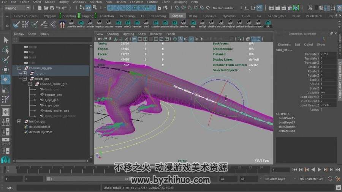Viewport: 342px width, 192px height.
Task: Click the bindPo shelf script icon
Action: tap(212, 24)
